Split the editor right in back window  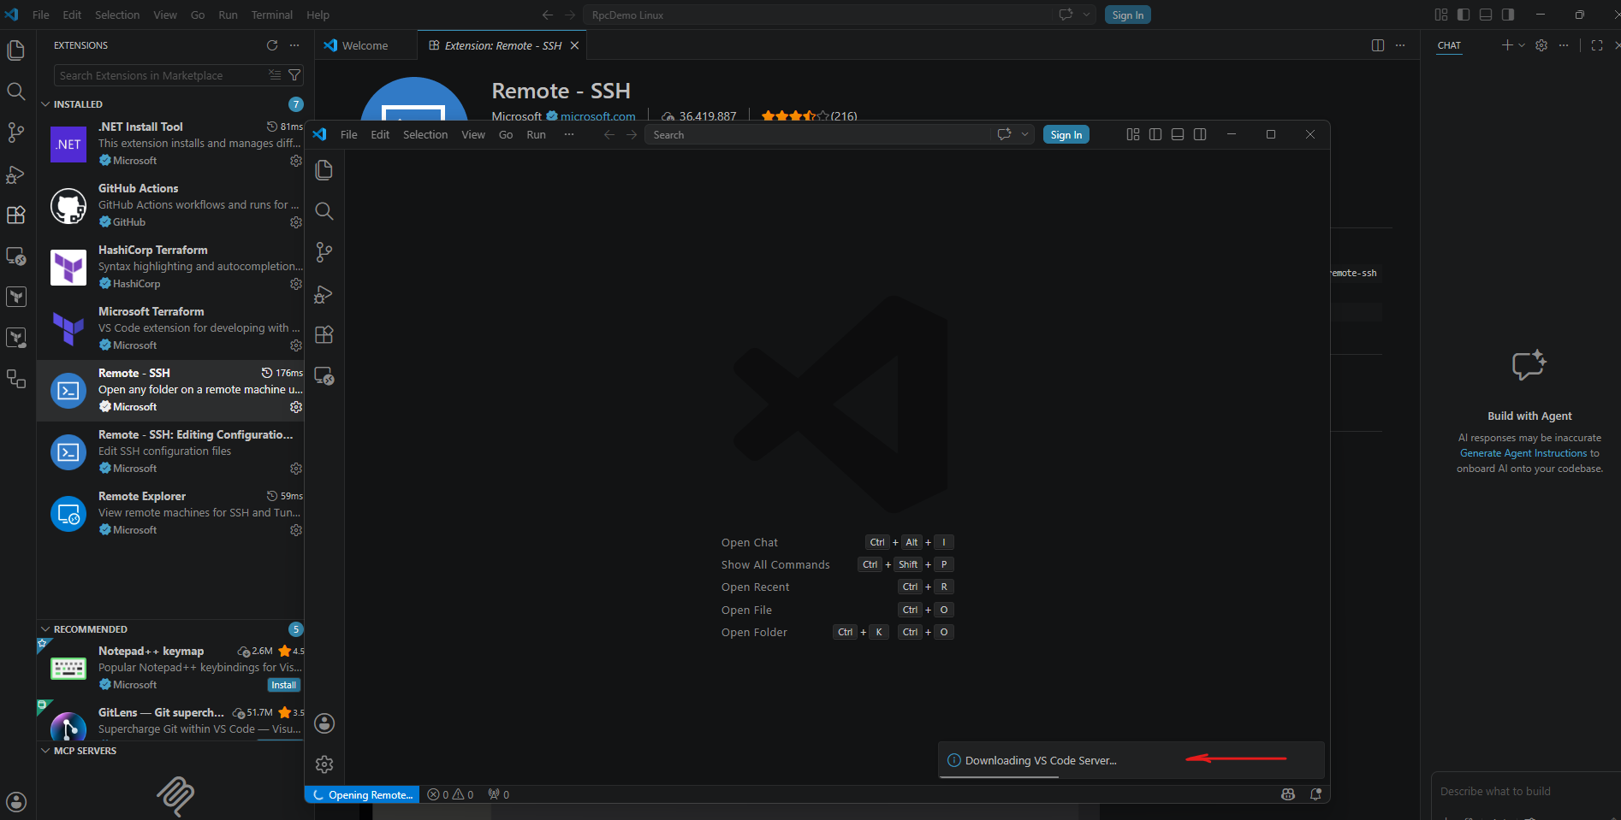(x=1378, y=45)
